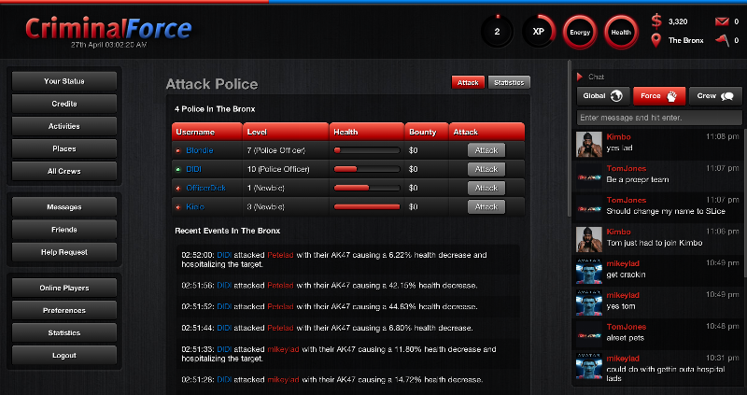Click the red Chat triangle arrow

(580, 77)
